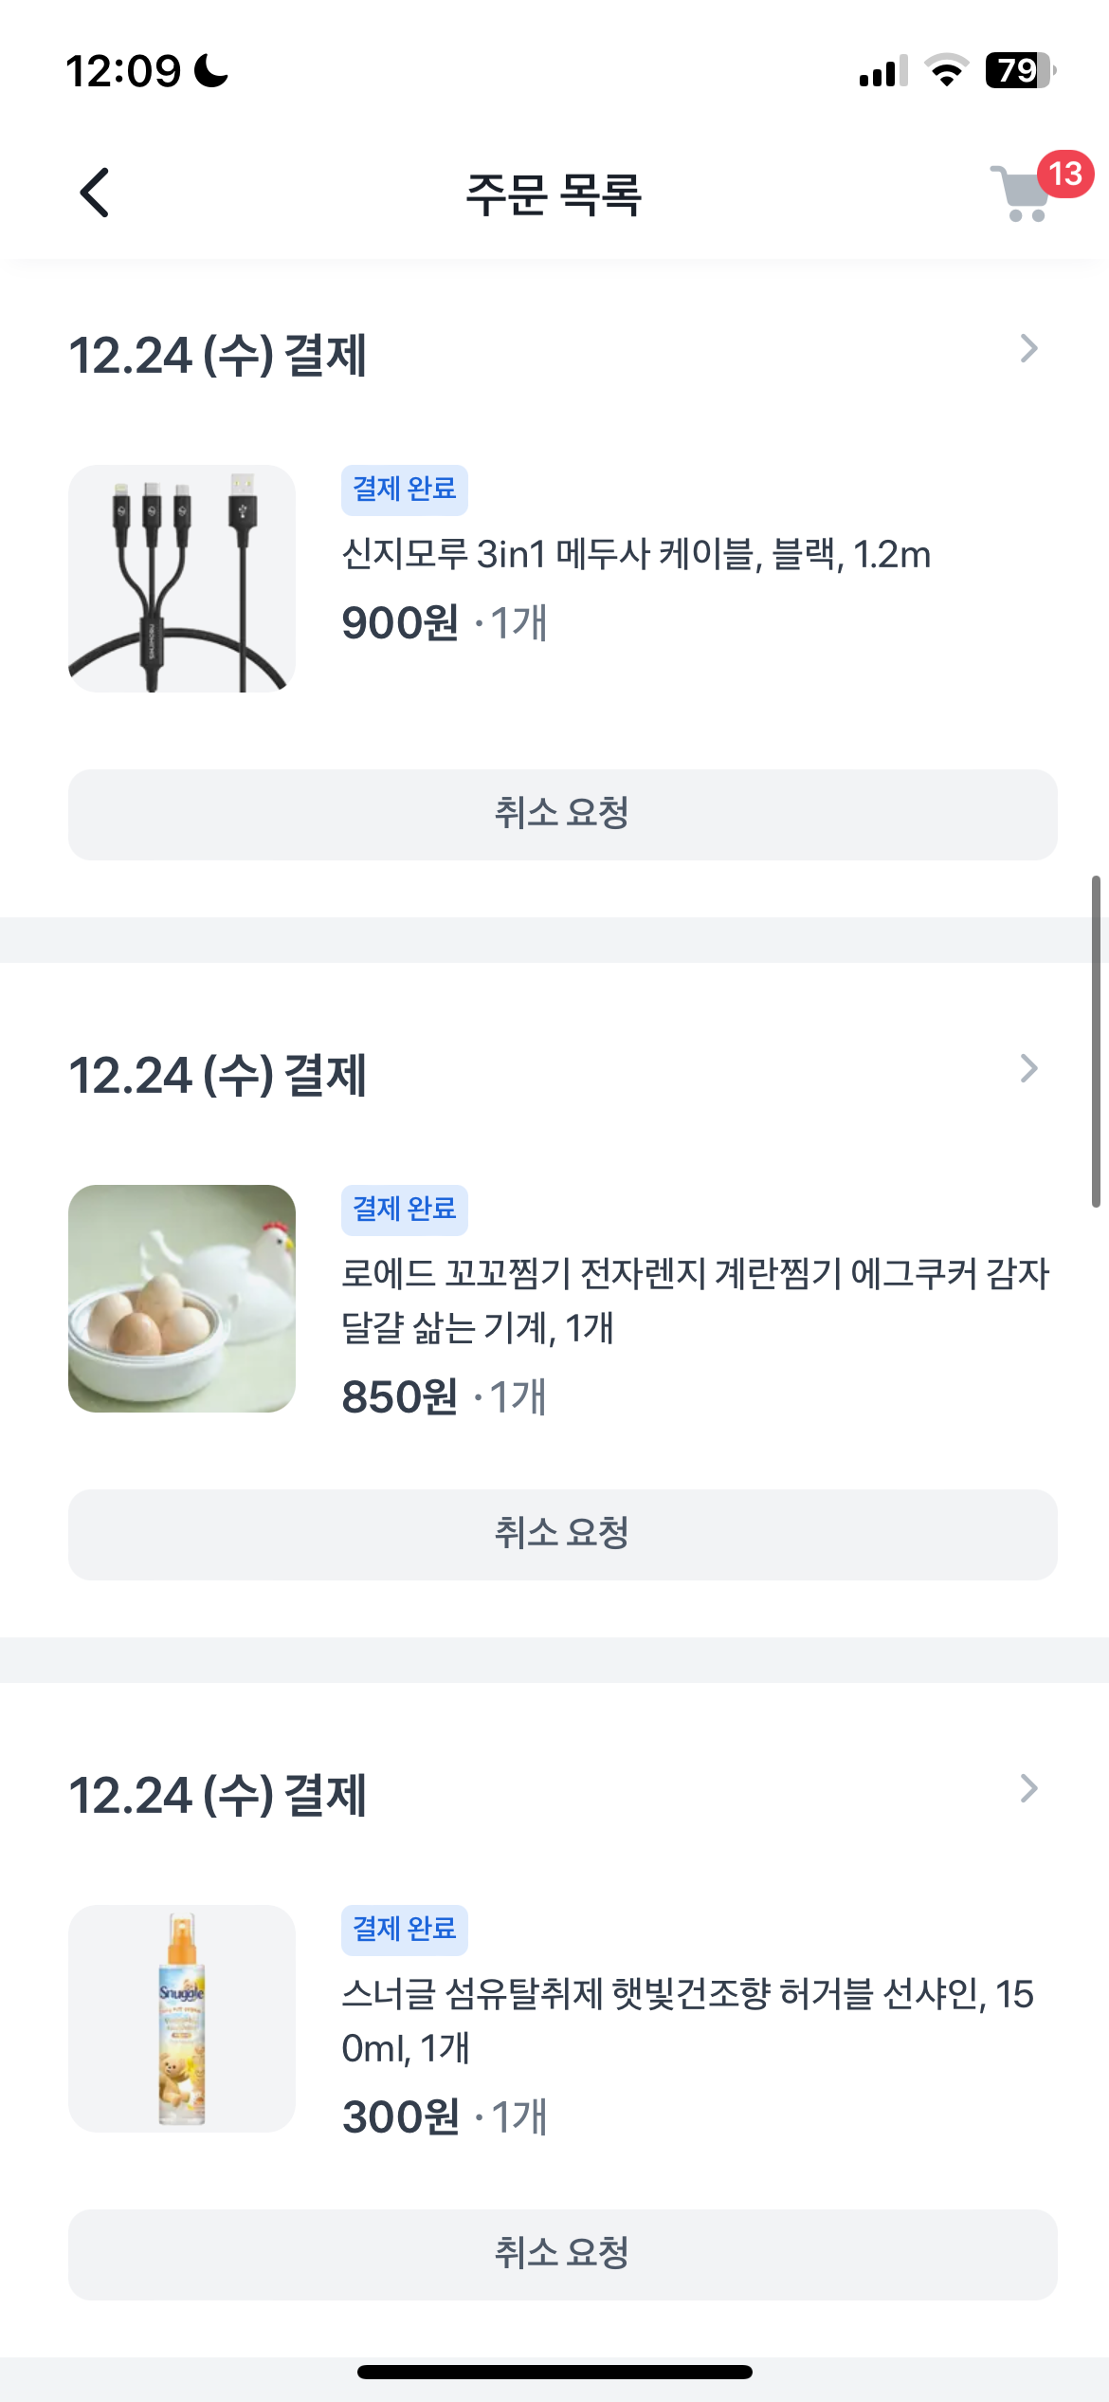1109x2402 pixels.
Task: Expand the Snuggle order details chevron
Action: click(x=1028, y=1789)
